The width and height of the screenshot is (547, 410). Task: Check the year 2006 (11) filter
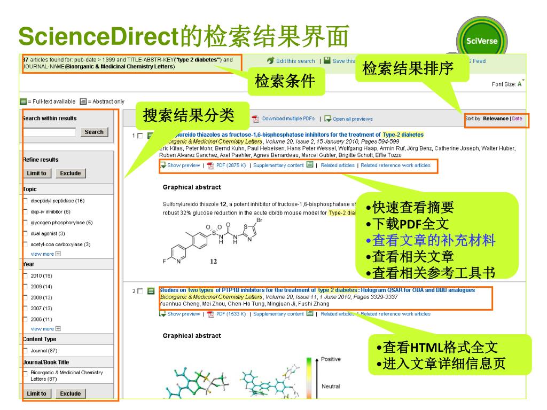25,319
